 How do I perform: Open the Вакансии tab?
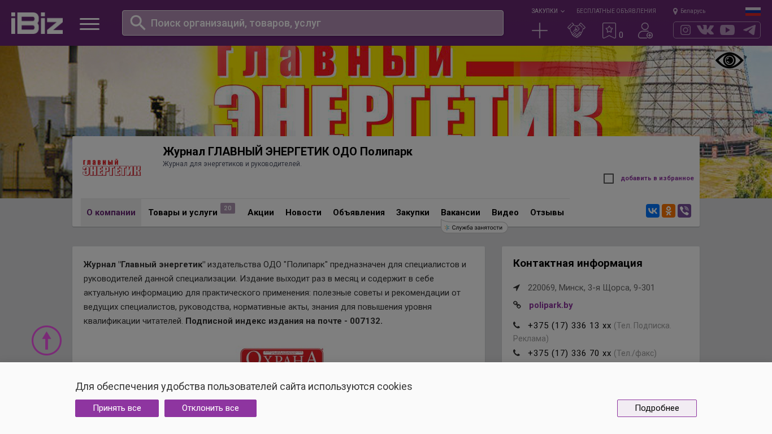461,212
